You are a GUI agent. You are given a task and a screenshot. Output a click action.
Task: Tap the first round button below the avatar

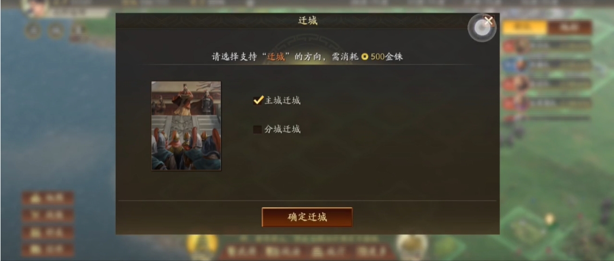33,30
